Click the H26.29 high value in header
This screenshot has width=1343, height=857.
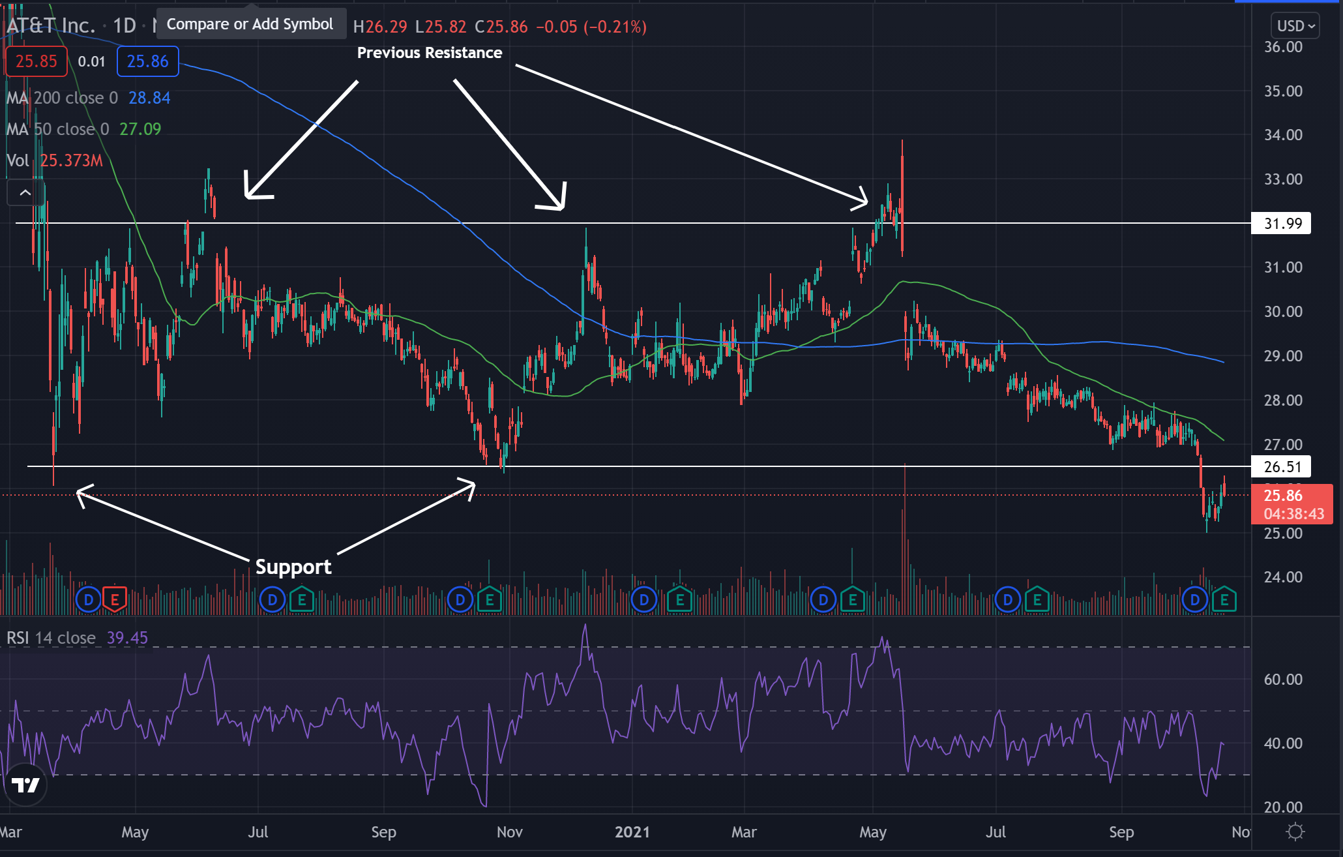380,27
